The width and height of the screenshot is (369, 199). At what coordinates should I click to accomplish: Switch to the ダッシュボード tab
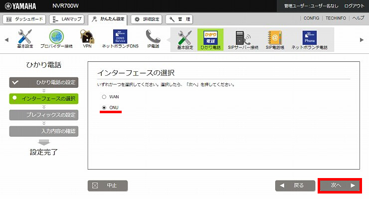(24, 19)
